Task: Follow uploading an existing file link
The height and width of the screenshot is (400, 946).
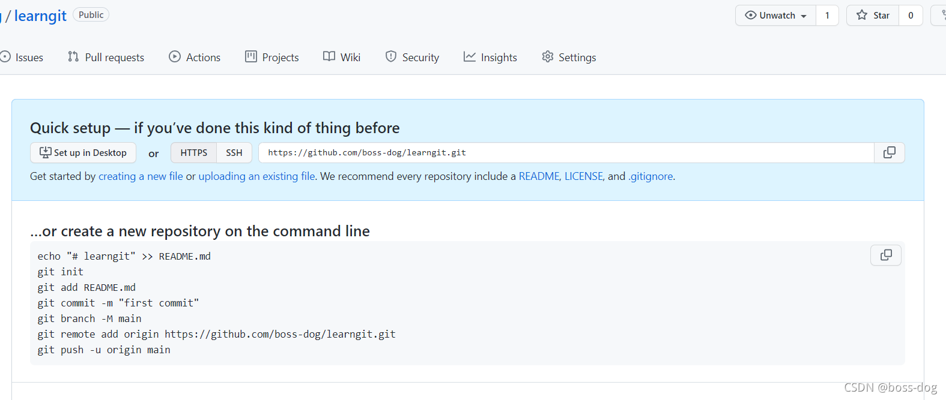Action: (257, 176)
